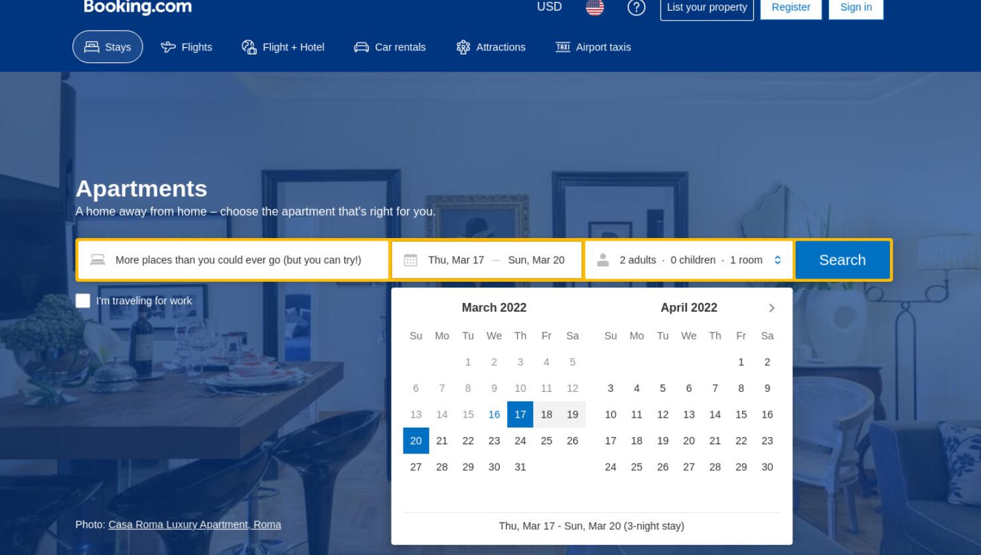Click the destination search input field

pos(233,260)
